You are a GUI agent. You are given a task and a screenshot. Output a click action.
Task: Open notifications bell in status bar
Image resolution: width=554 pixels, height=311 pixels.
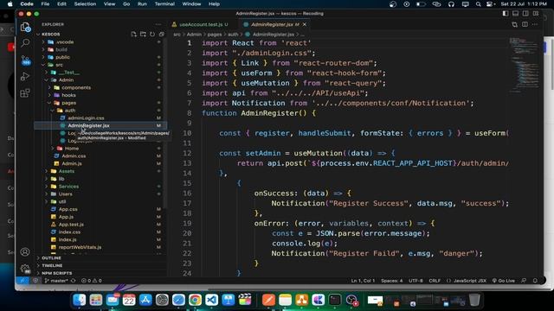click(x=535, y=281)
